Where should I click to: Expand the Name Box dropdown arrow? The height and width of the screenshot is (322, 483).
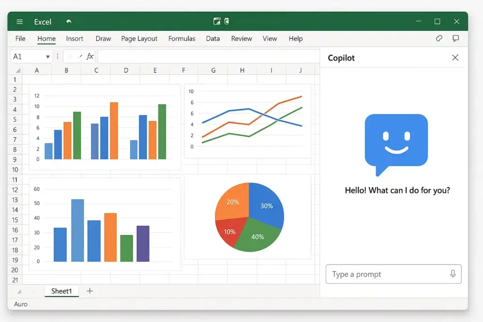pyautogui.click(x=48, y=57)
